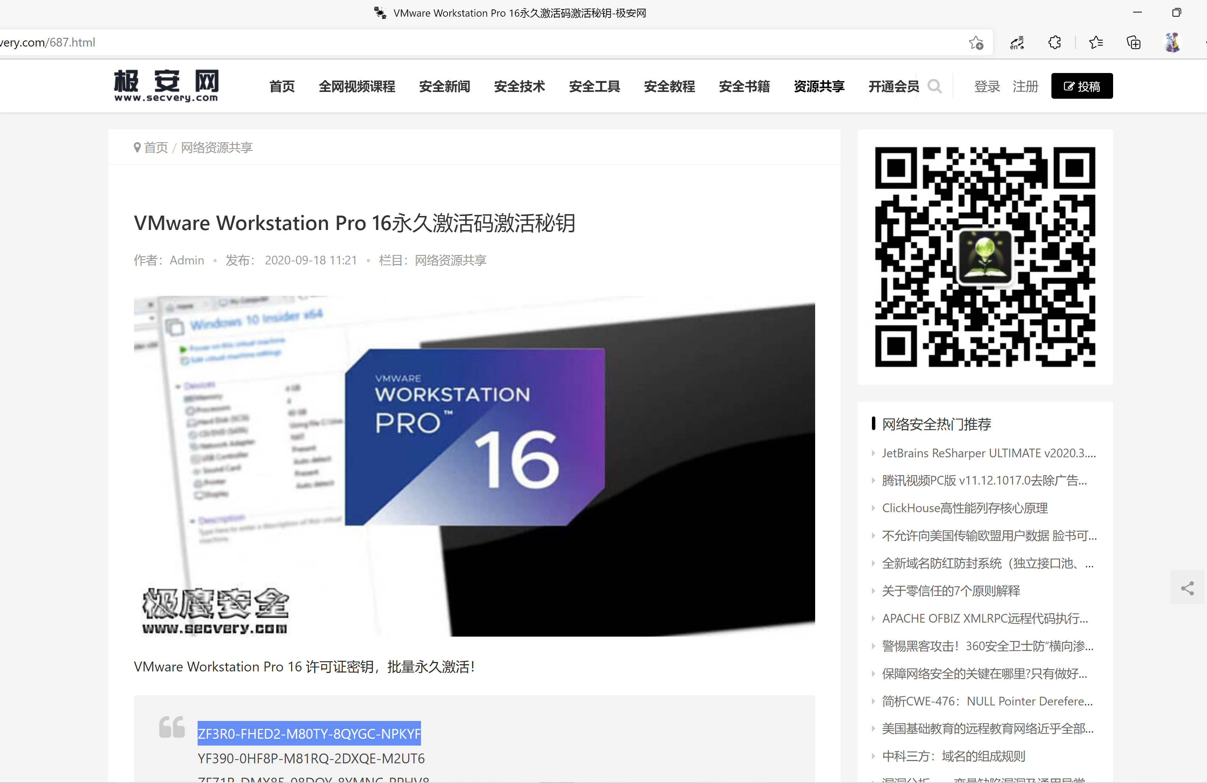Click 网络资源共享 breadcrumb link
The image size is (1207, 783).
[217, 148]
